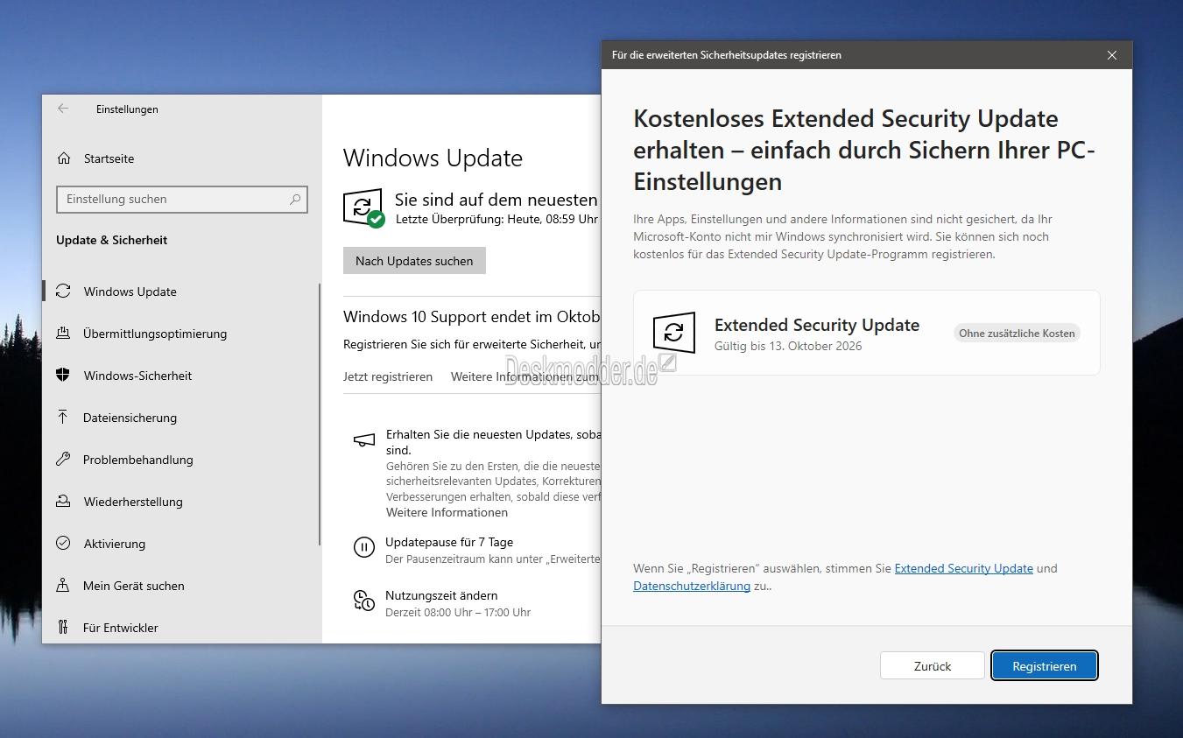This screenshot has width=1183, height=738.
Task: Click the Wiederherstellung icon
Action: coord(63,502)
